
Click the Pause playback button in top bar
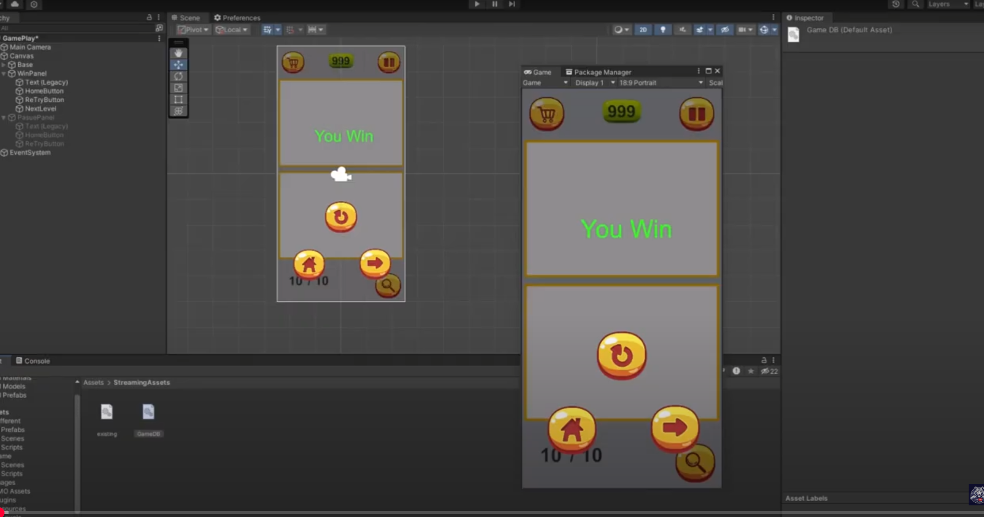point(495,4)
